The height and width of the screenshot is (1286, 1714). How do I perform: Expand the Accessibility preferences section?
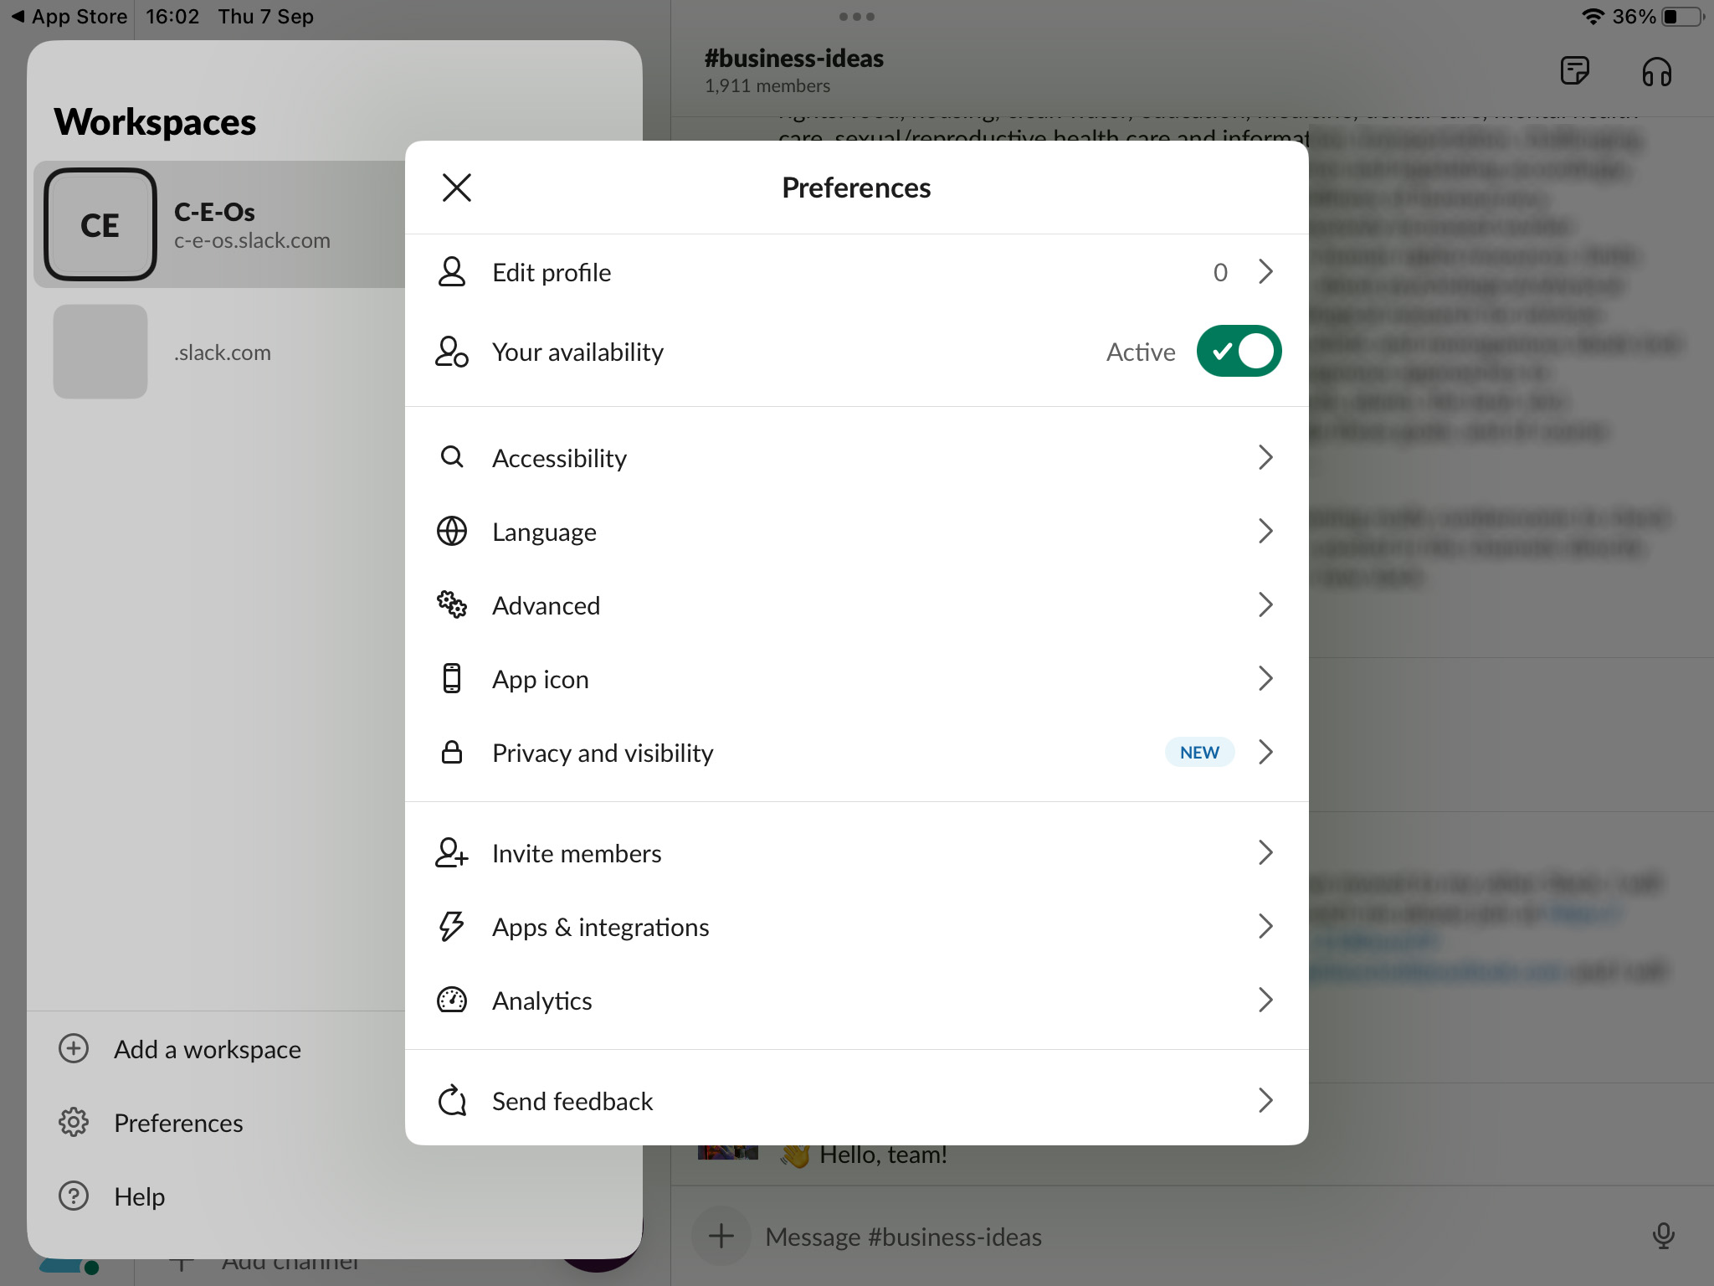[x=855, y=456]
